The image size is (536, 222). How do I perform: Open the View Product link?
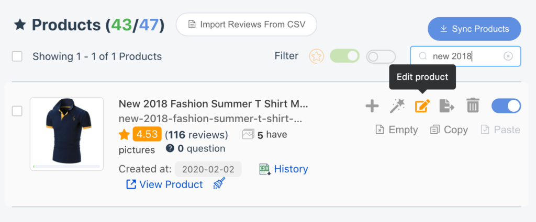click(164, 184)
